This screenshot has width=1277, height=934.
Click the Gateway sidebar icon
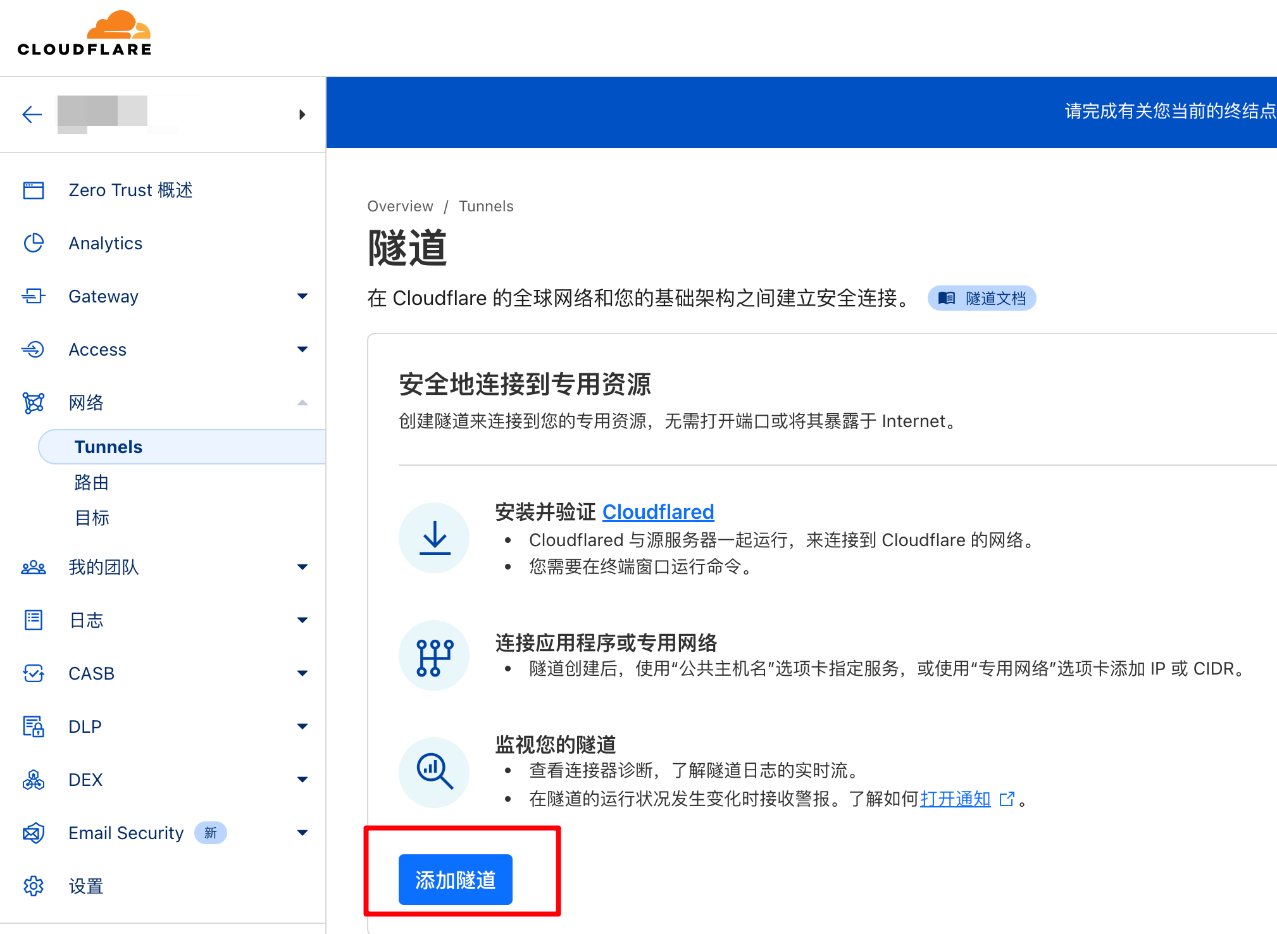click(34, 296)
